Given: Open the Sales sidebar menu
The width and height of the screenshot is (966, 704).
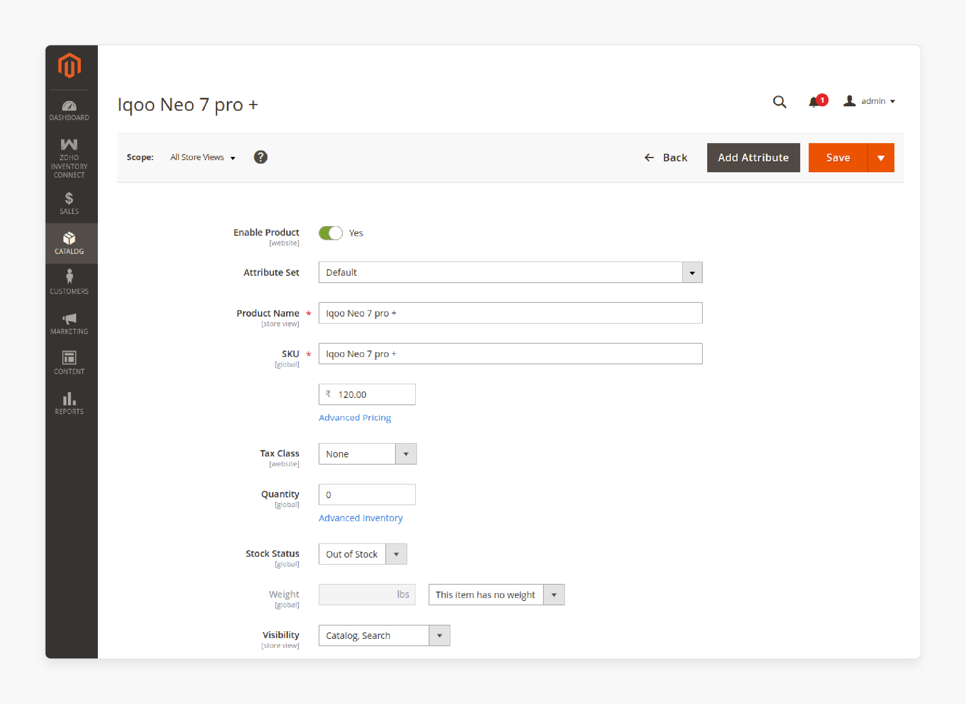Looking at the screenshot, I should (x=70, y=203).
